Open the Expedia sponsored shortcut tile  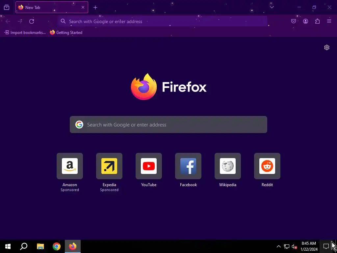109,166
